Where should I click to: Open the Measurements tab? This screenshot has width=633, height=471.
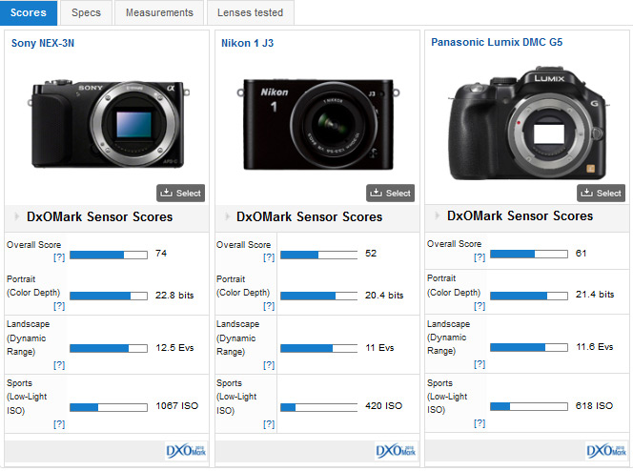point(159,12)
